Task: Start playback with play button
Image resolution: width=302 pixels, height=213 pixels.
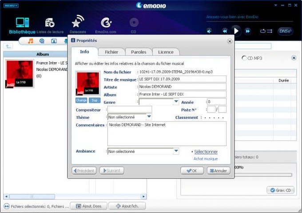Action: click(236, 31)
